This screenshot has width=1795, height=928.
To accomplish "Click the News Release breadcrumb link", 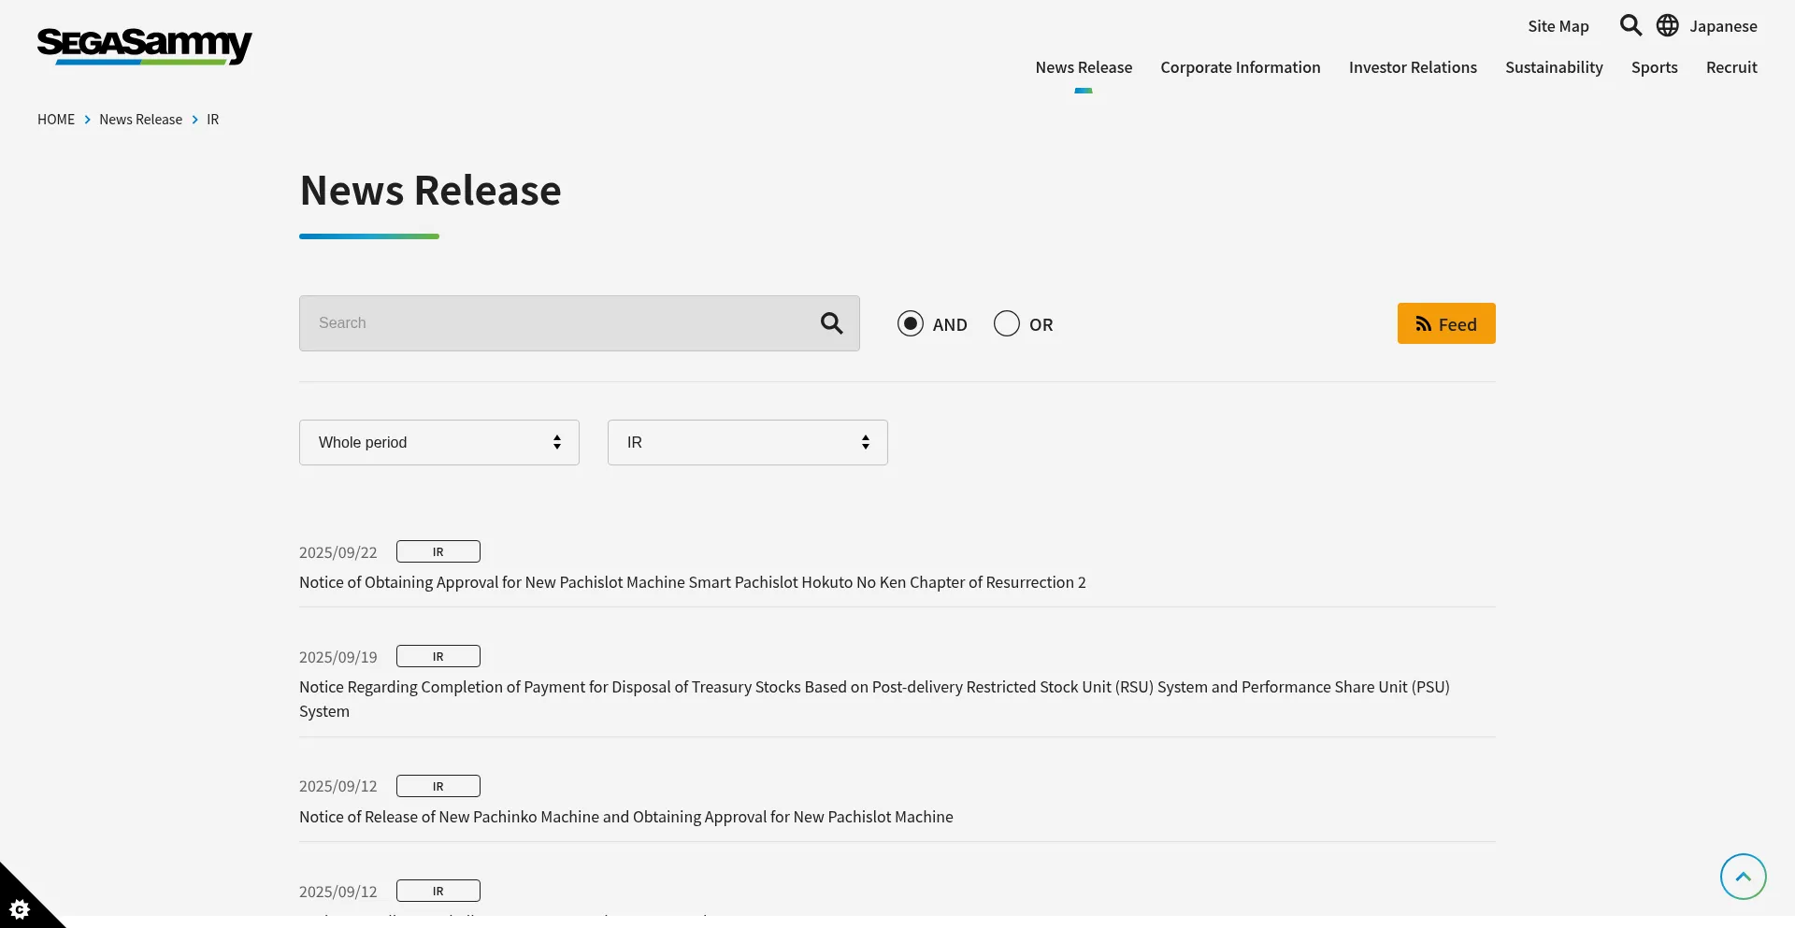I will tap(140, 120).
